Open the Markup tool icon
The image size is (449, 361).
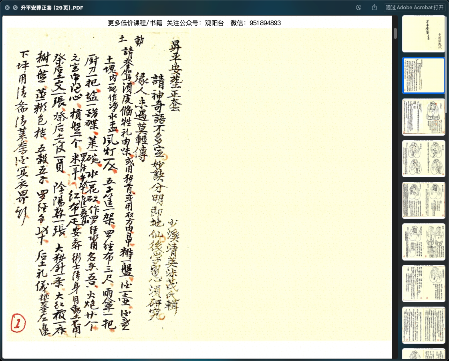coord(359,8)
